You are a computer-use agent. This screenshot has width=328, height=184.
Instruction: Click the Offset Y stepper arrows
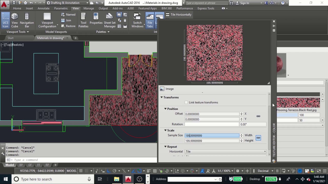point(241,119)
